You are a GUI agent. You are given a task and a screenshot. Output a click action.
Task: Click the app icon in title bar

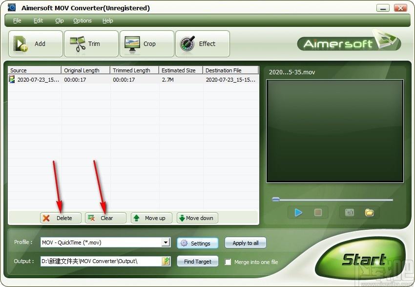tap(12, 7)
